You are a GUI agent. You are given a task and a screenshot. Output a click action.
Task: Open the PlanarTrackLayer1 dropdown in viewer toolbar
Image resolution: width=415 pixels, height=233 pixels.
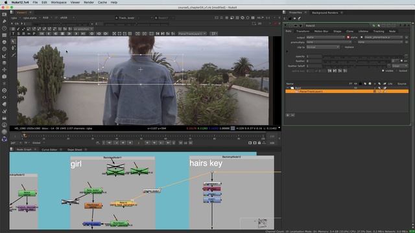[192, 34]
